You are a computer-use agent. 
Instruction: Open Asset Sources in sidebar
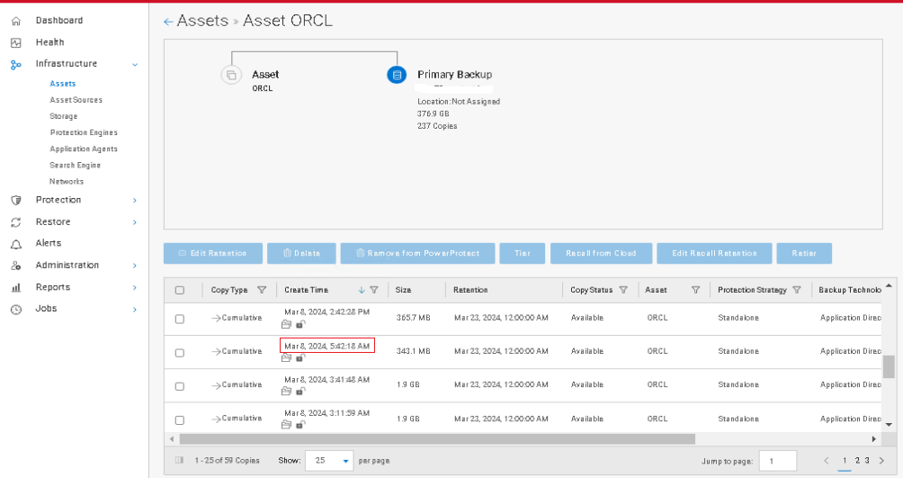[76, 100]
